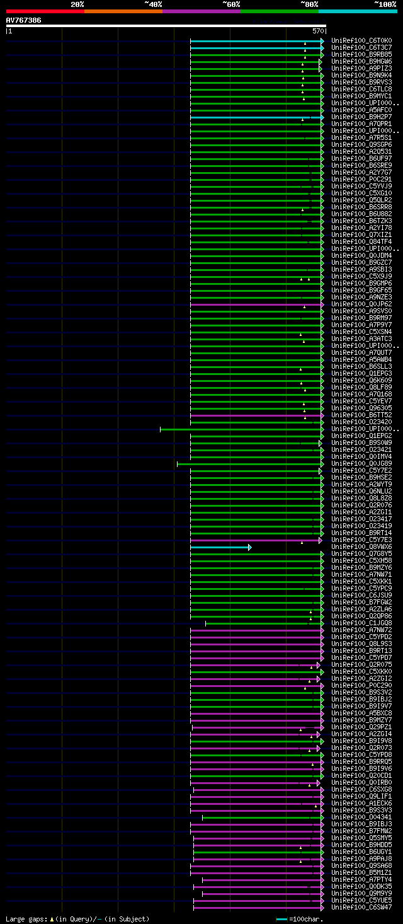Click the arrowhead ending Q8VWX6 alignment
The height and width of the screenshot is (924, 403).
[x=250, y=547]
